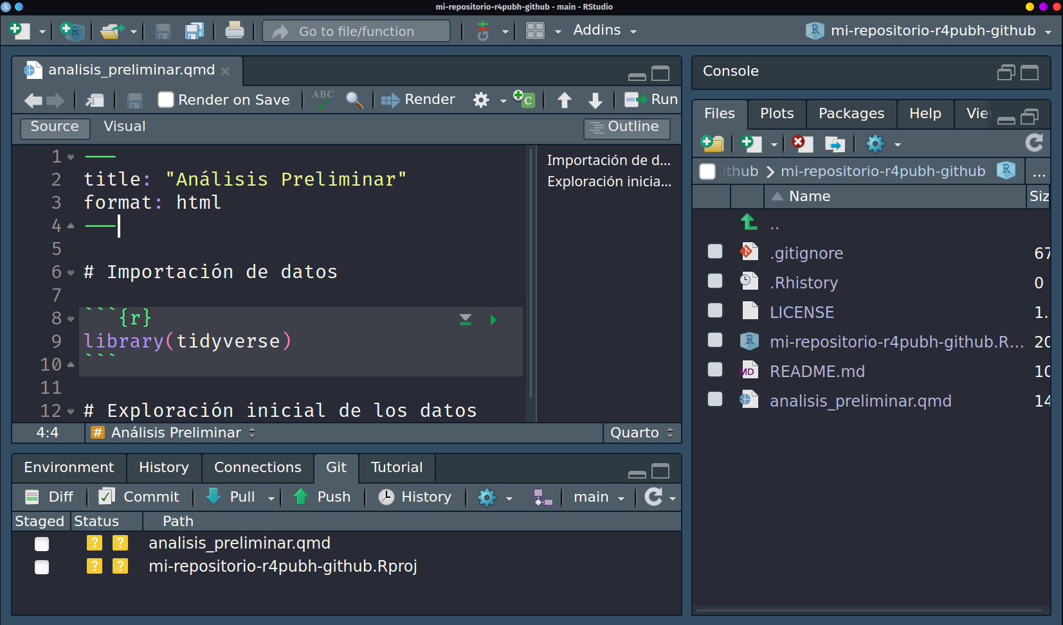Click the Outline button
Screen dimensions: 1063x625
(x=626, y=127)
